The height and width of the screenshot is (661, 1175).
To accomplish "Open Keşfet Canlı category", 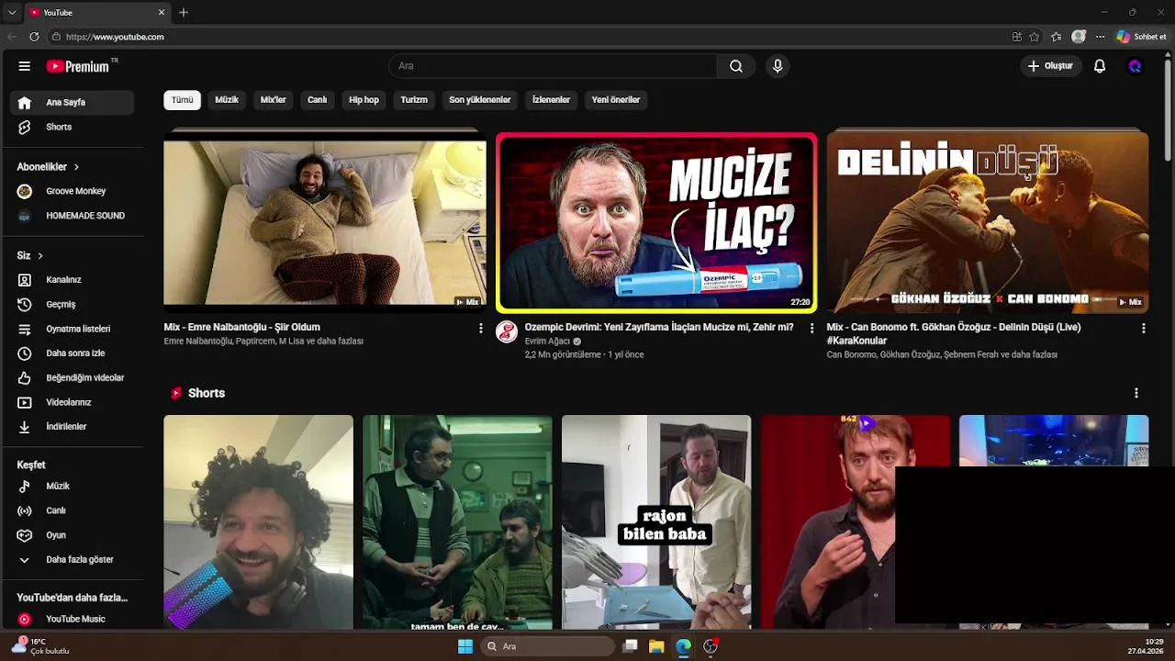I will click(x=72, y=510).
